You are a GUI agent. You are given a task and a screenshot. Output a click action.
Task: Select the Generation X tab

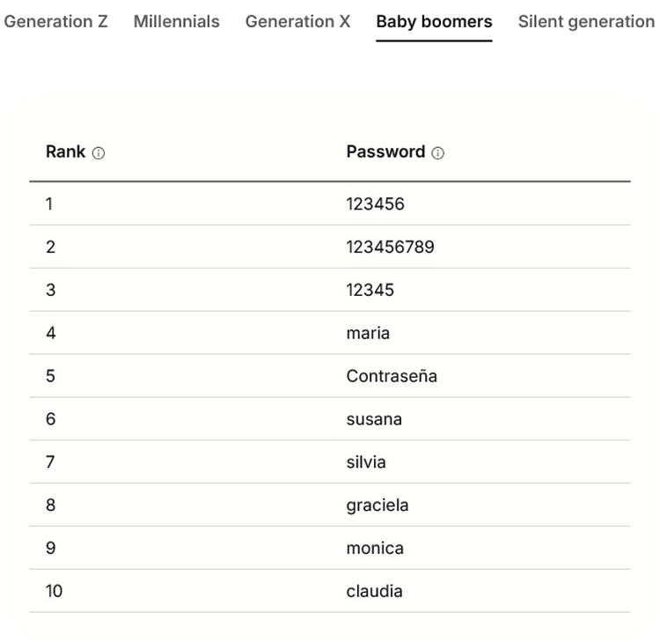[297, 22]
